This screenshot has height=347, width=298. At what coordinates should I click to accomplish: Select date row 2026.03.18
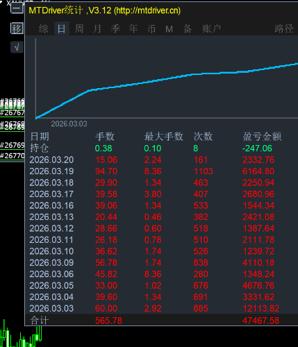pyautogui.click(x=51, y=183)
